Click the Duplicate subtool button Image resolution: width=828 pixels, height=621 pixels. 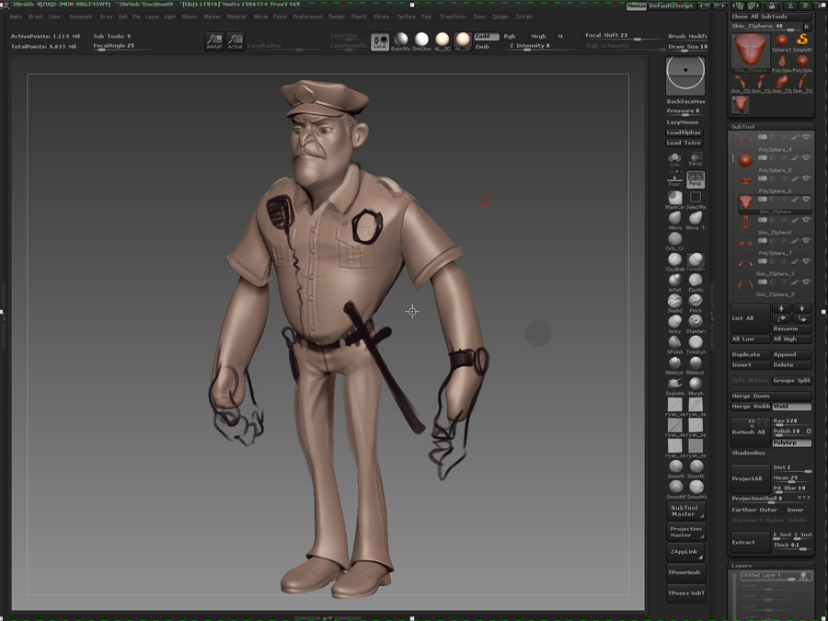(x=751, y=355)
